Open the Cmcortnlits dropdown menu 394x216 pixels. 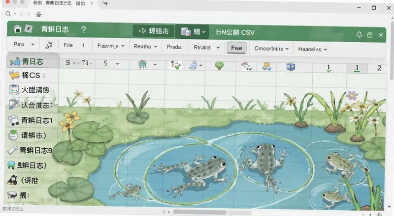pos(271,49)
